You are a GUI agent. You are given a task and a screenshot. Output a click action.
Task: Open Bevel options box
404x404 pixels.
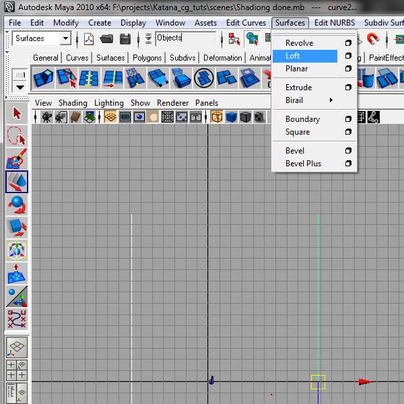point(348,150)
